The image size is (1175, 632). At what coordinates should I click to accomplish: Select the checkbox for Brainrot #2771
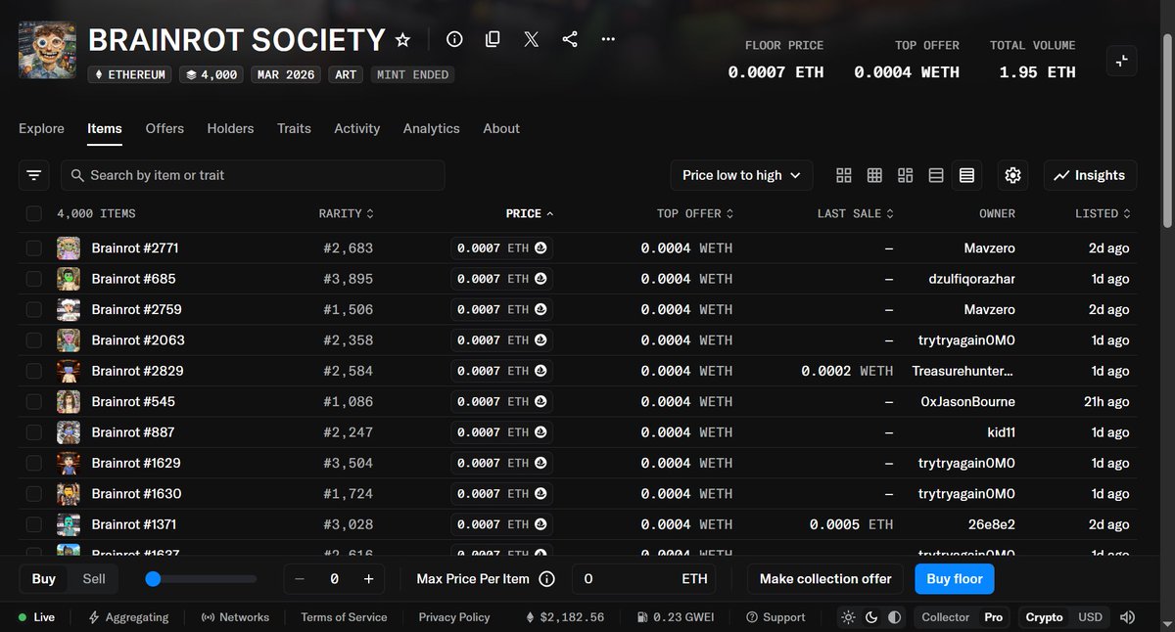point(34,248)
